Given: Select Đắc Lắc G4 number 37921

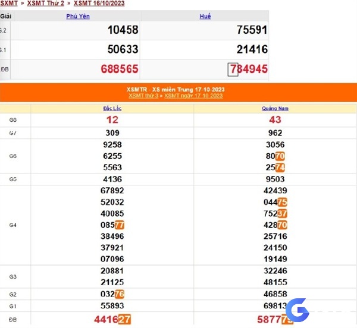Looking at the screenshot, I should pos(112,248).
